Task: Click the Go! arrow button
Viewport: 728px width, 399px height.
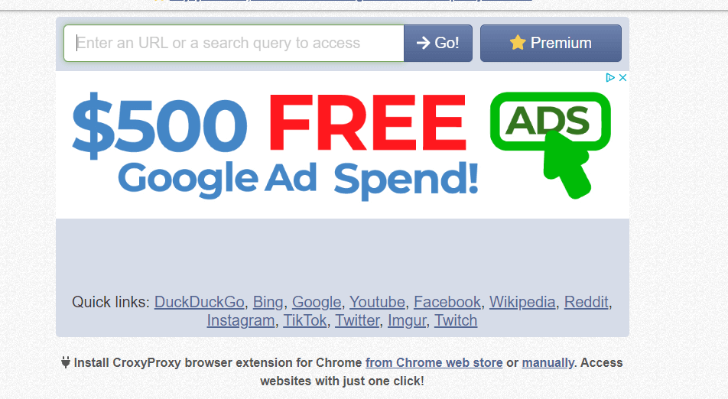Action: click(438, 43)
